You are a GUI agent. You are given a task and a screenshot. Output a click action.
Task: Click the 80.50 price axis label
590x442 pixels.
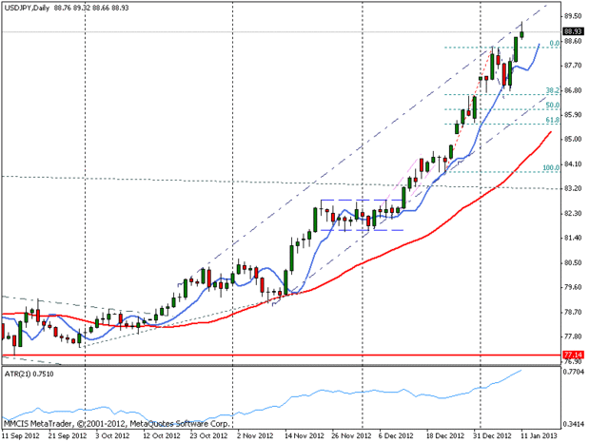[573, 262]
